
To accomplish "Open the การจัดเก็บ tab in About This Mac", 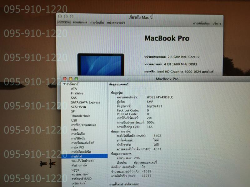I will (97, 22).
